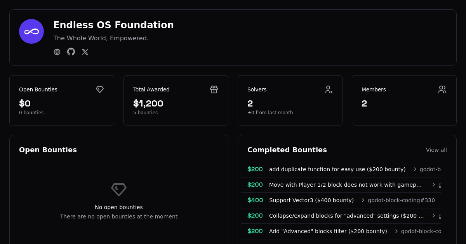466x244 pixels.
Task: Click the gift icon on Total Awarded card
Action: [214, 89]
